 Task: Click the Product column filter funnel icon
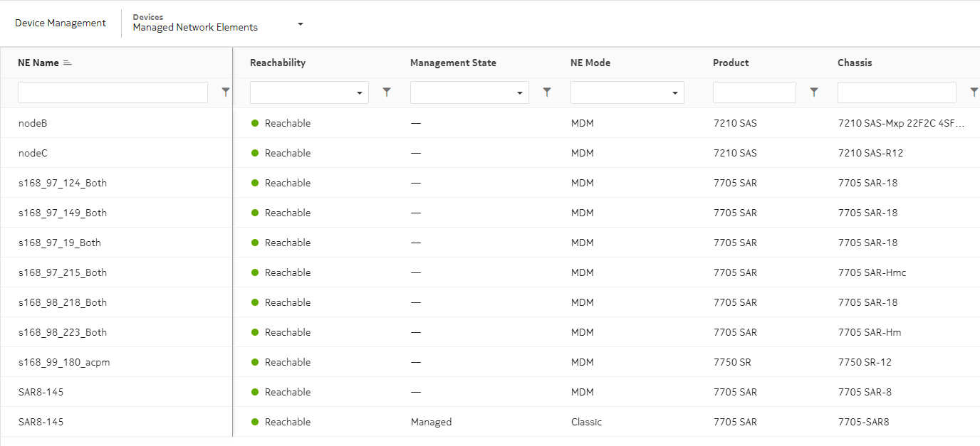813,92
